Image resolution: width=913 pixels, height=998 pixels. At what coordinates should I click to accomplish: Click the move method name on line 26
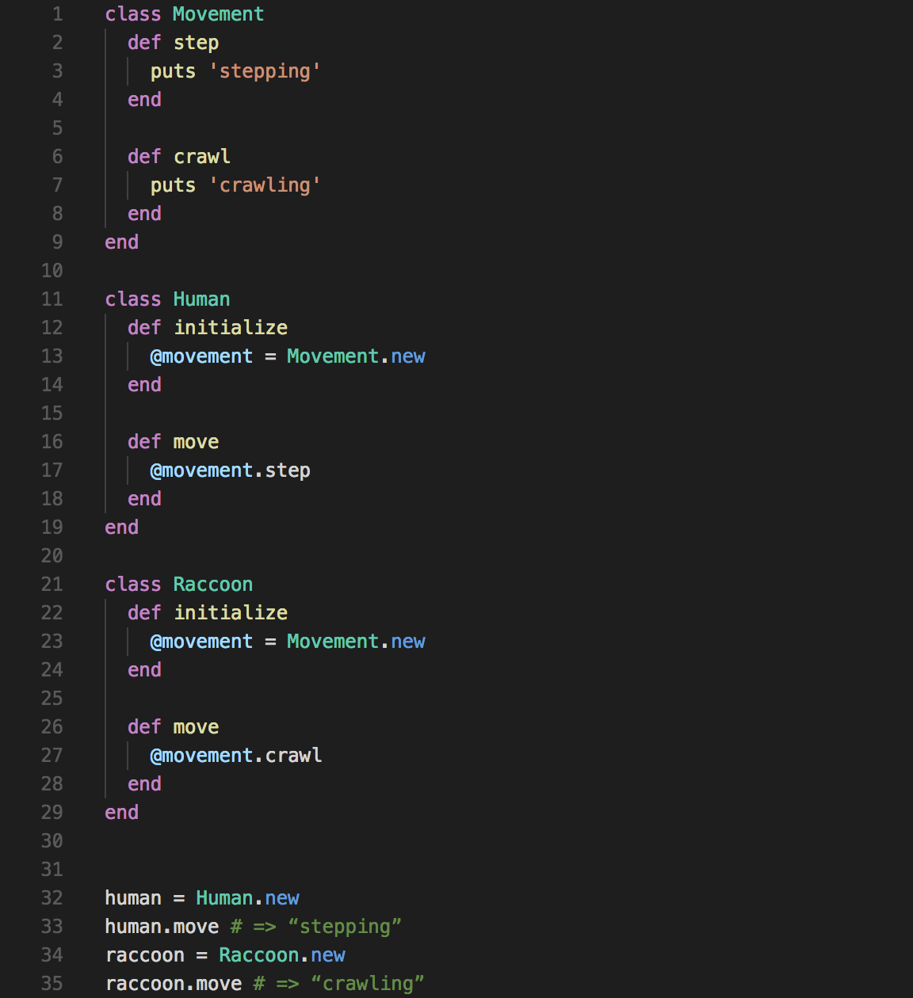(196, 727)
